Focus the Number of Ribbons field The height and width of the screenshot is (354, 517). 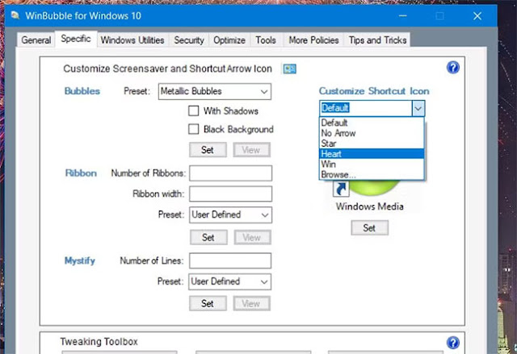click(x=230, y=173)
